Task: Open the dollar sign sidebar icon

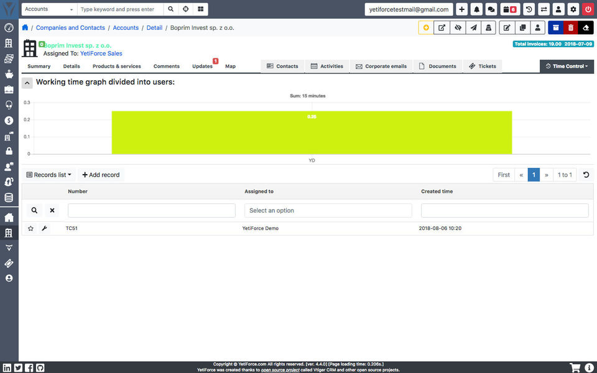Action: point(9,120)
